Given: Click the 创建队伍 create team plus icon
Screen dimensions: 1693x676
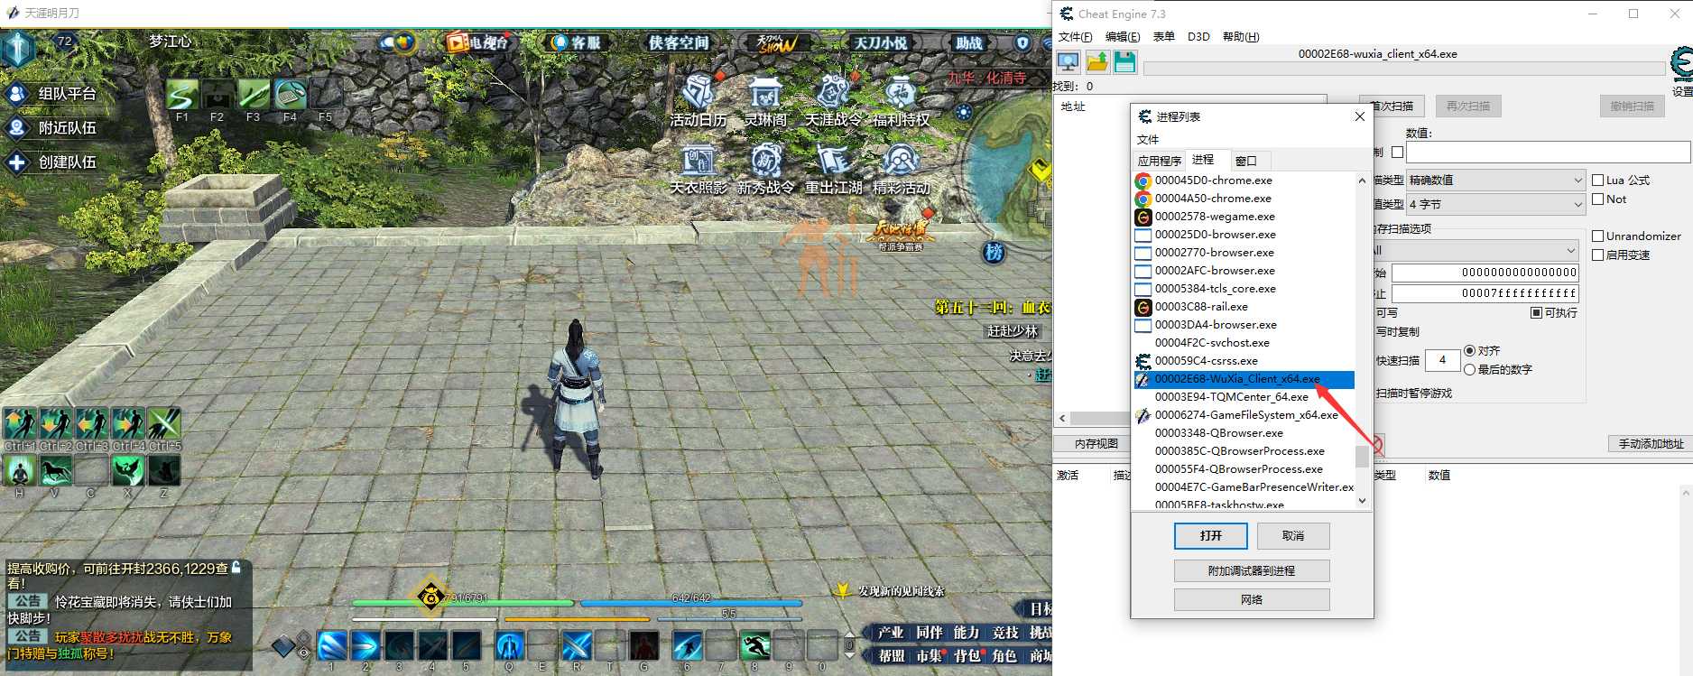Looking at the screenshot, I should [17, 162].
